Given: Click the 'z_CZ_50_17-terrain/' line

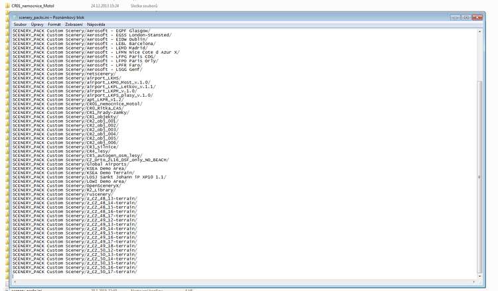Looking at the screenshot, I should pos(74,272).
